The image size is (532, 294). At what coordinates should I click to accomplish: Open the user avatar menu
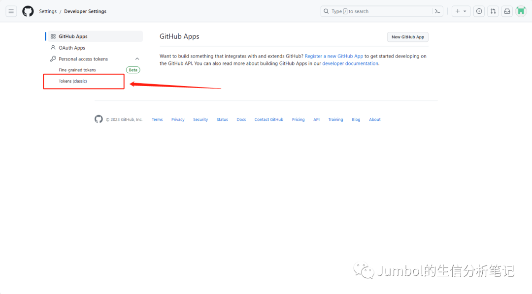click(521, 11)
